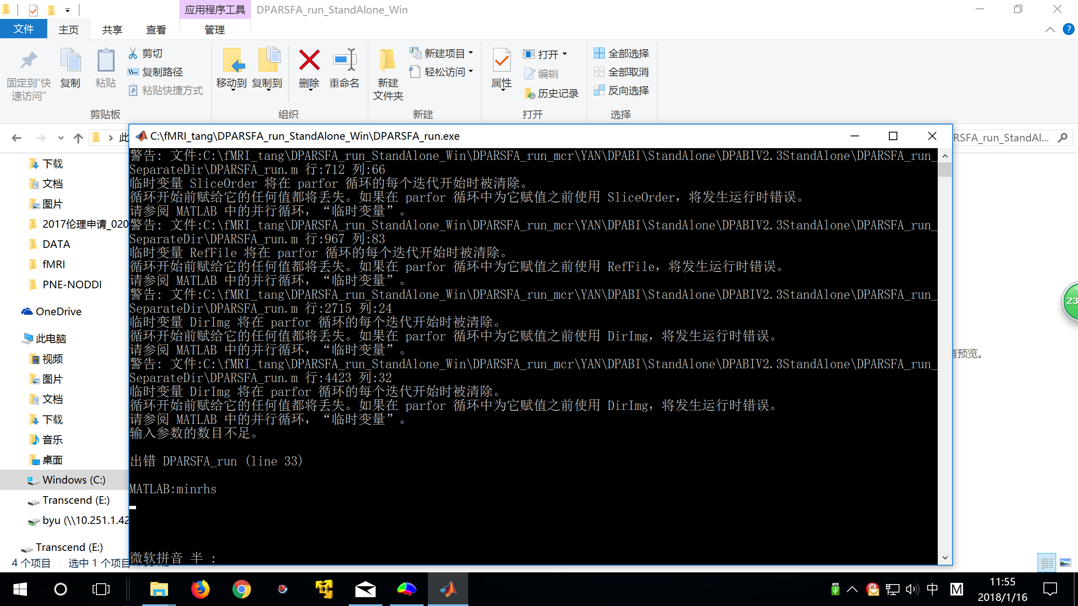This screenshot has height=606, width=1078.
Task: Click Invert Selection in ribbon
Action: click(622, 90)
